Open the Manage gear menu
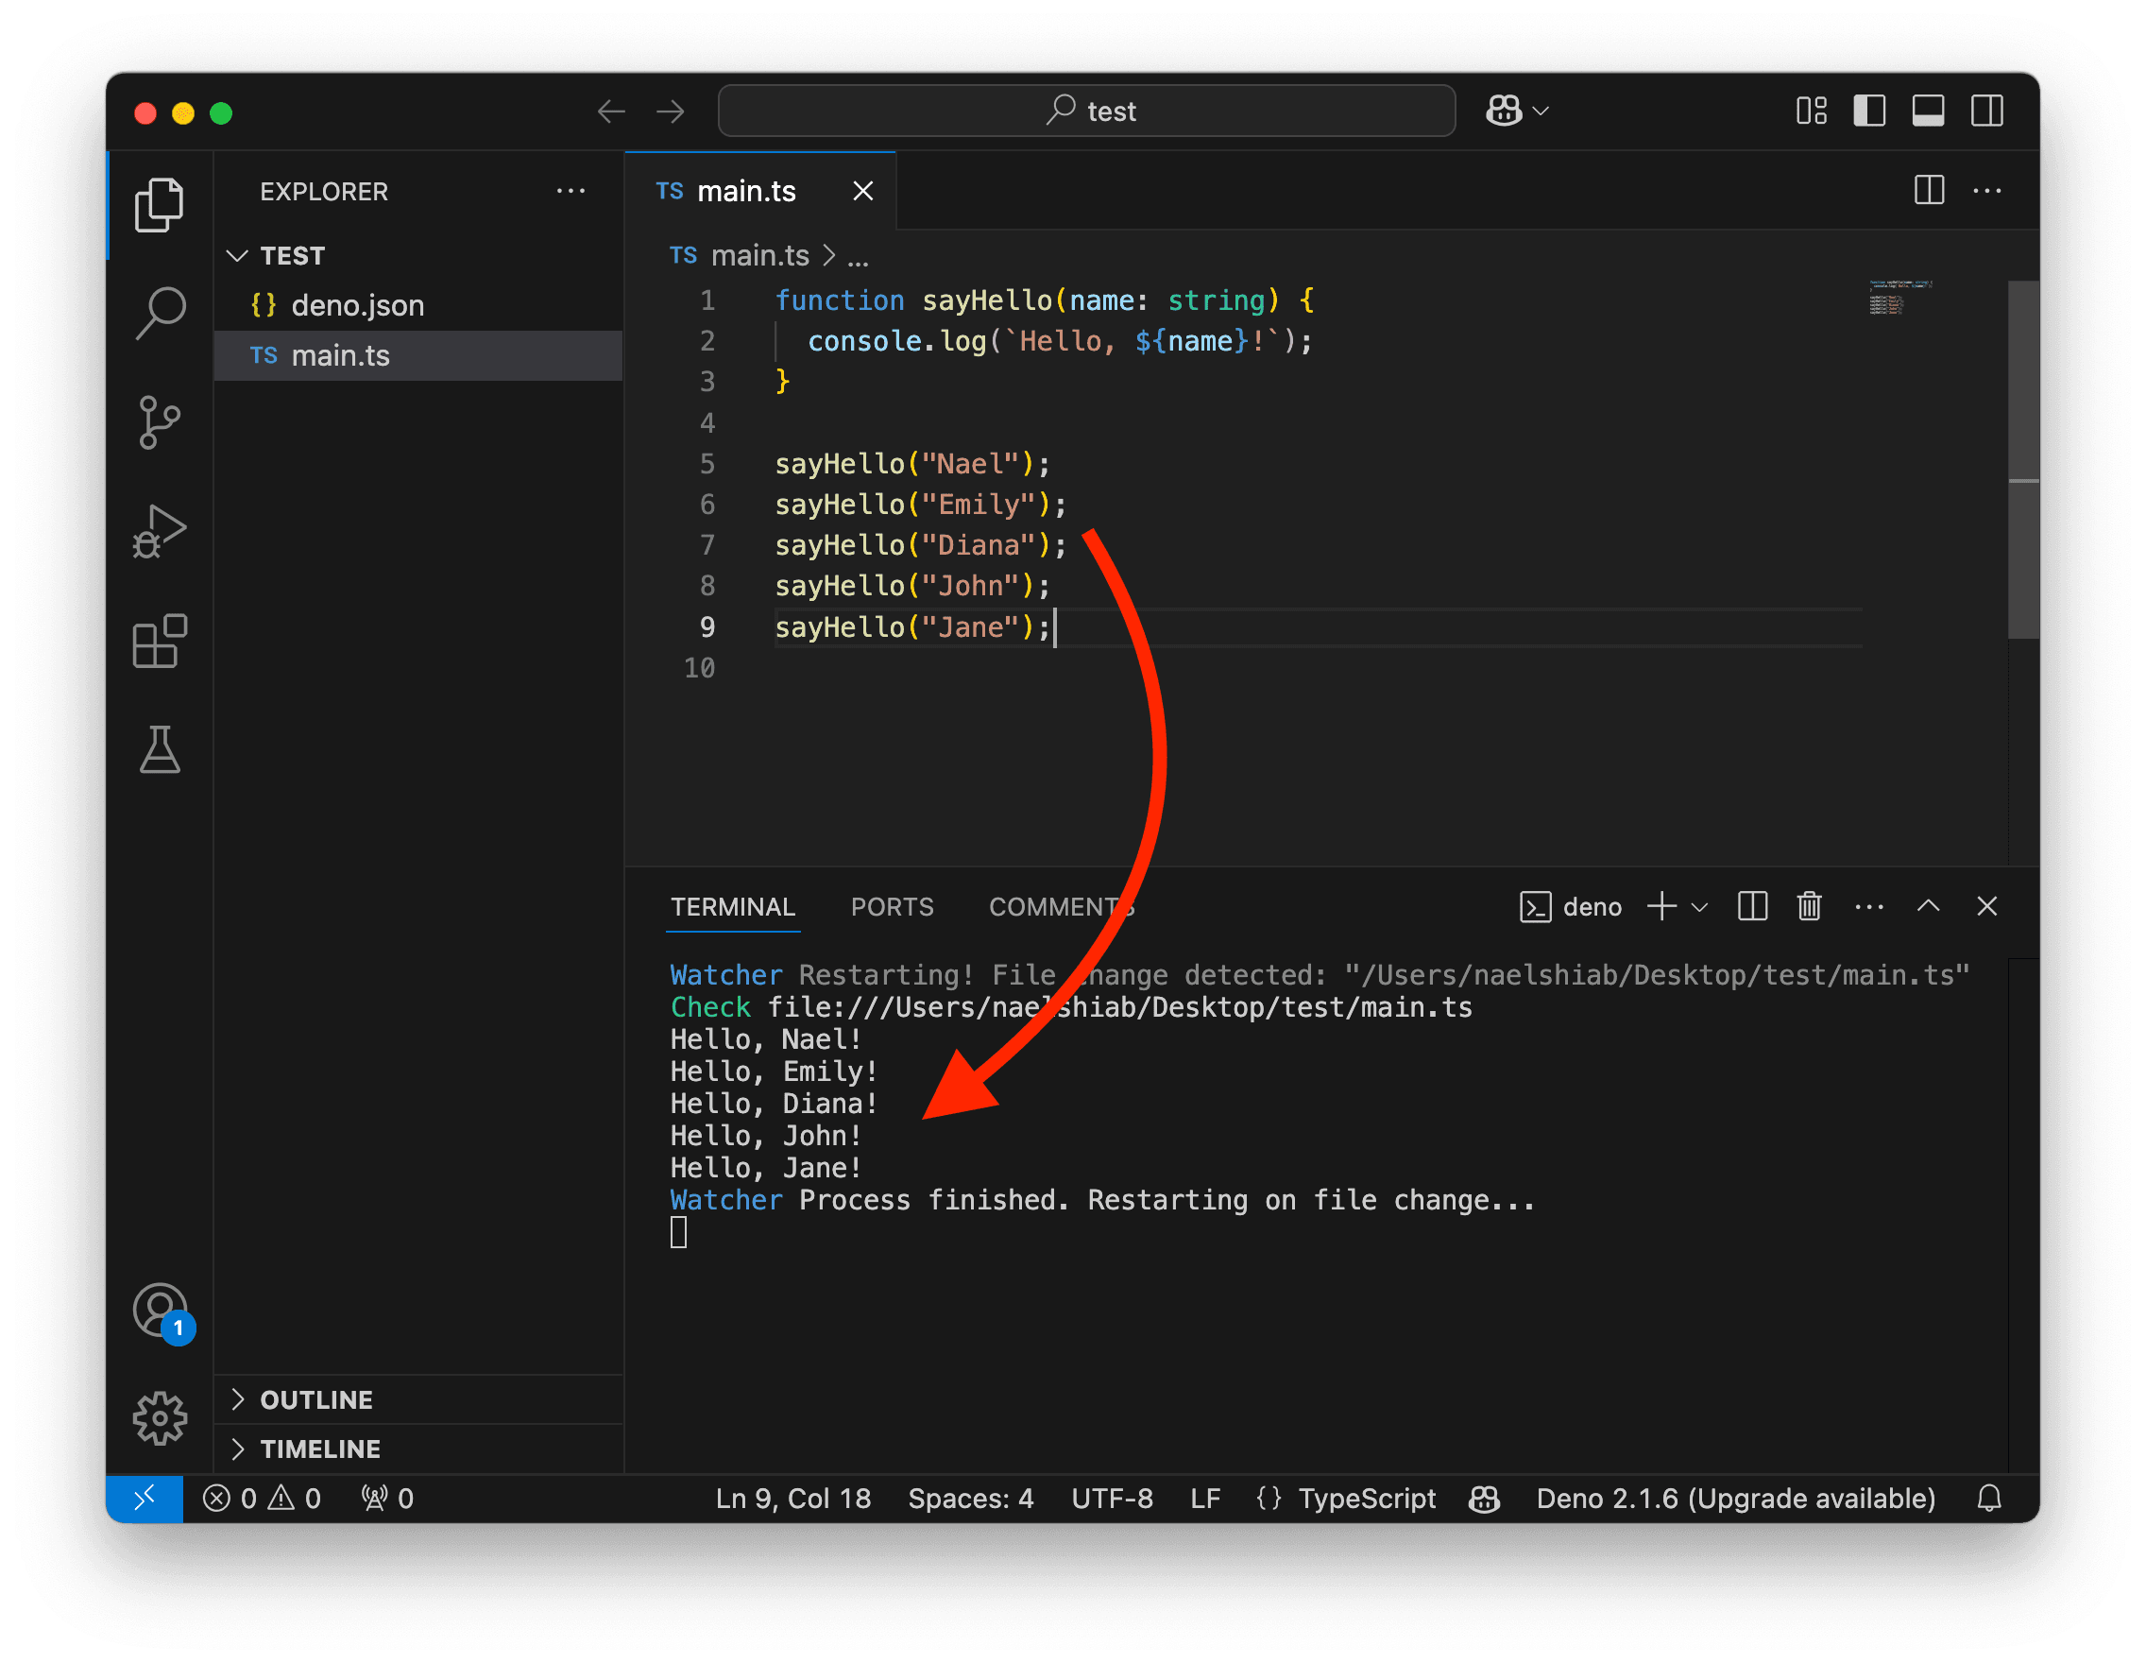 click(160, 1418)
